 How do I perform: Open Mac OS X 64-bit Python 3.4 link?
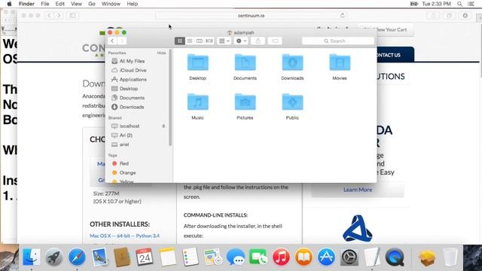click(124, 236)
